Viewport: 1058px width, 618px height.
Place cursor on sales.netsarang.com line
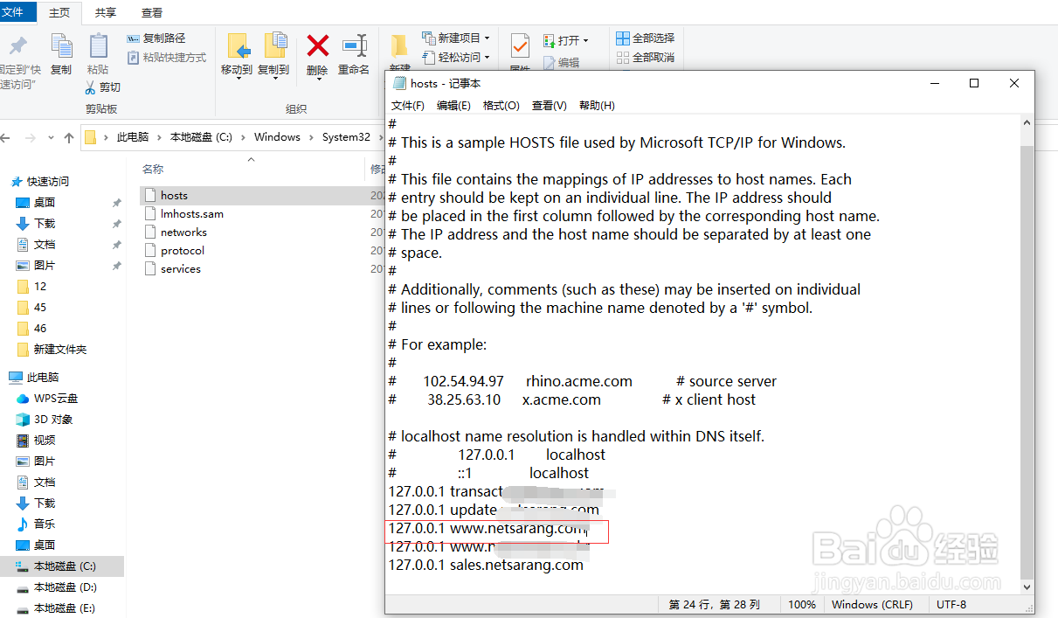(x=486, y=565)
